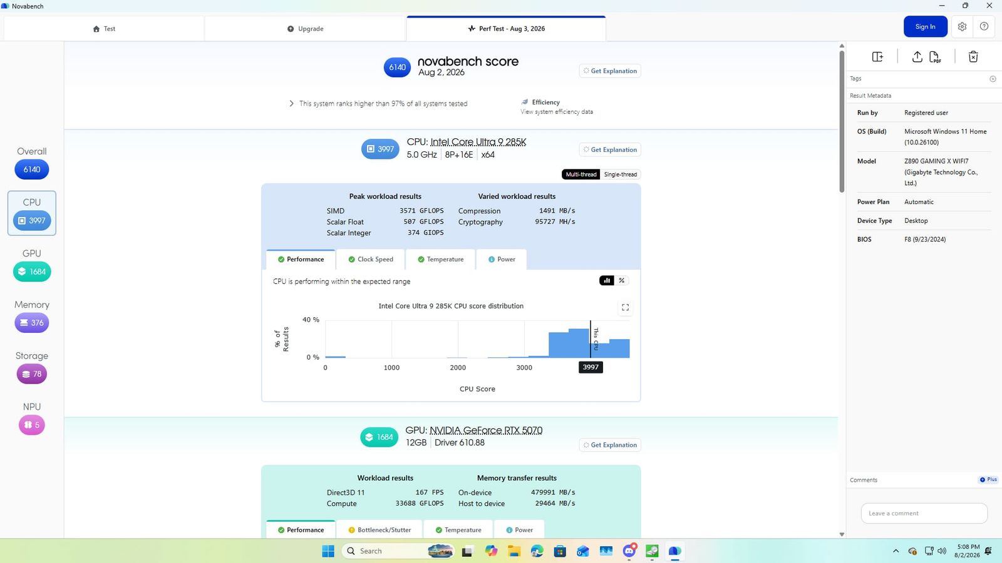The width and height of the screenshot is (1002, 563).
Task: Open the GPU Bottleneck/Stutter tab
Action: pyautogui.click(x=380, y=530)
